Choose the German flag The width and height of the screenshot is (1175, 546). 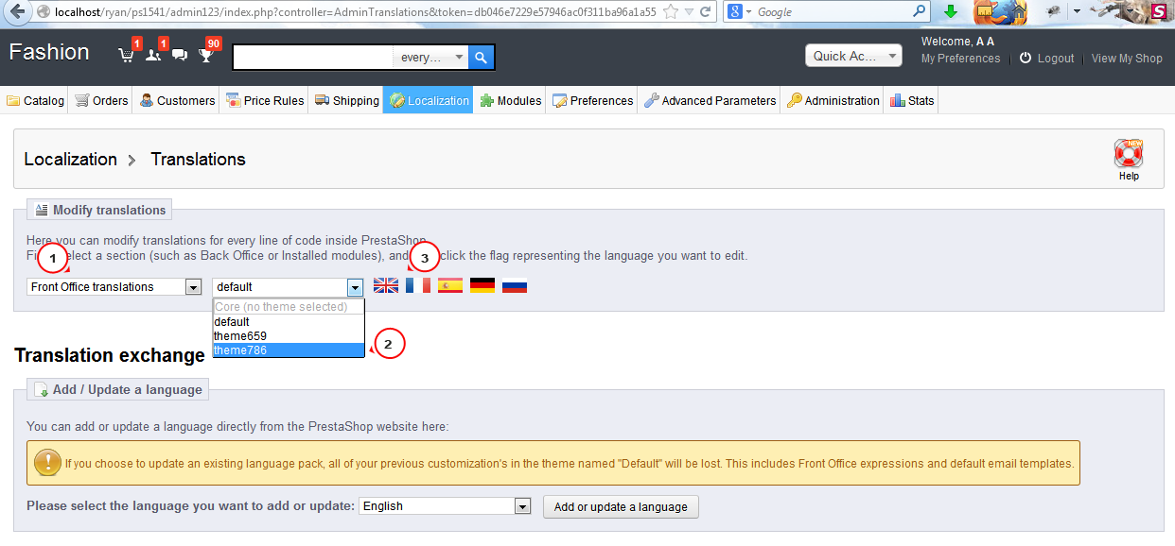coord(482,285)
